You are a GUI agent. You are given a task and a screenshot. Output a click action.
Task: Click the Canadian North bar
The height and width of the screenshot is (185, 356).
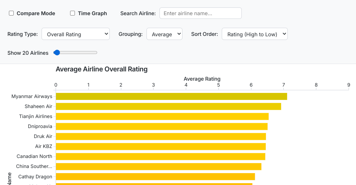(x=160, y=156)
